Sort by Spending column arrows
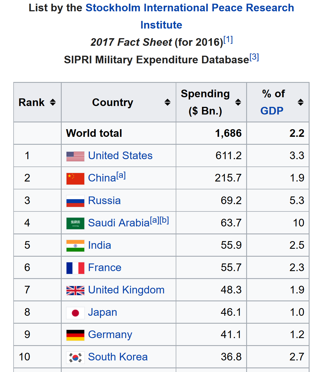The width and height of the screenshot is (322, 372). click(x=238, y=102)
